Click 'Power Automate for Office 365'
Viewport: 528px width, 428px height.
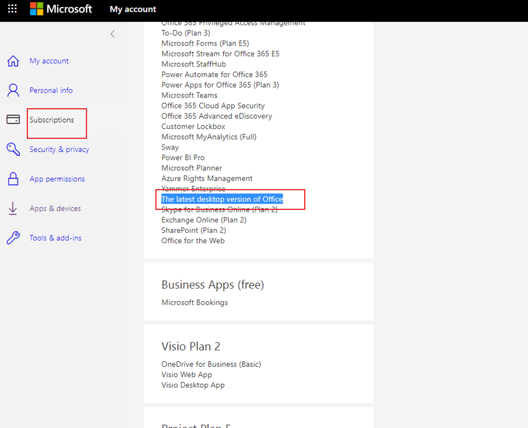click(214, 75)
